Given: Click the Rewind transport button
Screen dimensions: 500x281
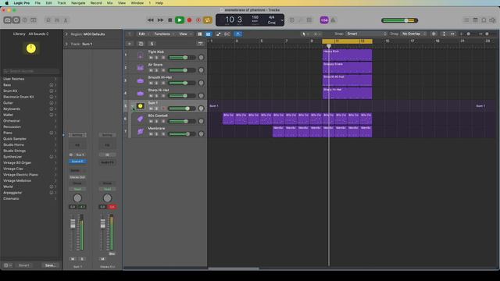Looking at the screenshot, I should [151, 20].
